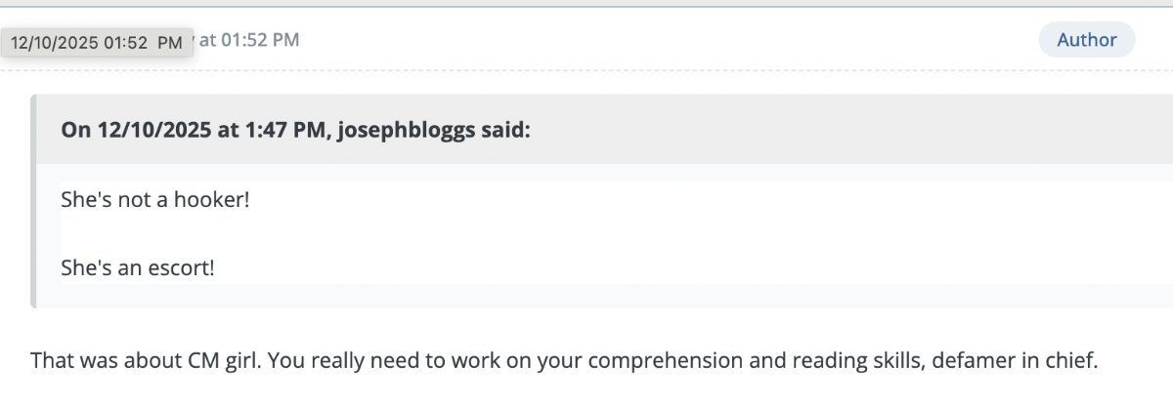Click the word "On" starting the quote header
The height and width of the screenshot is (408, 1173).
point(75,130)
